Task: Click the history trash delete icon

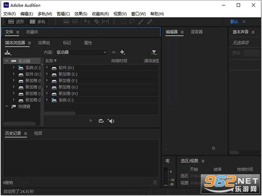Action: coord(155,182)
